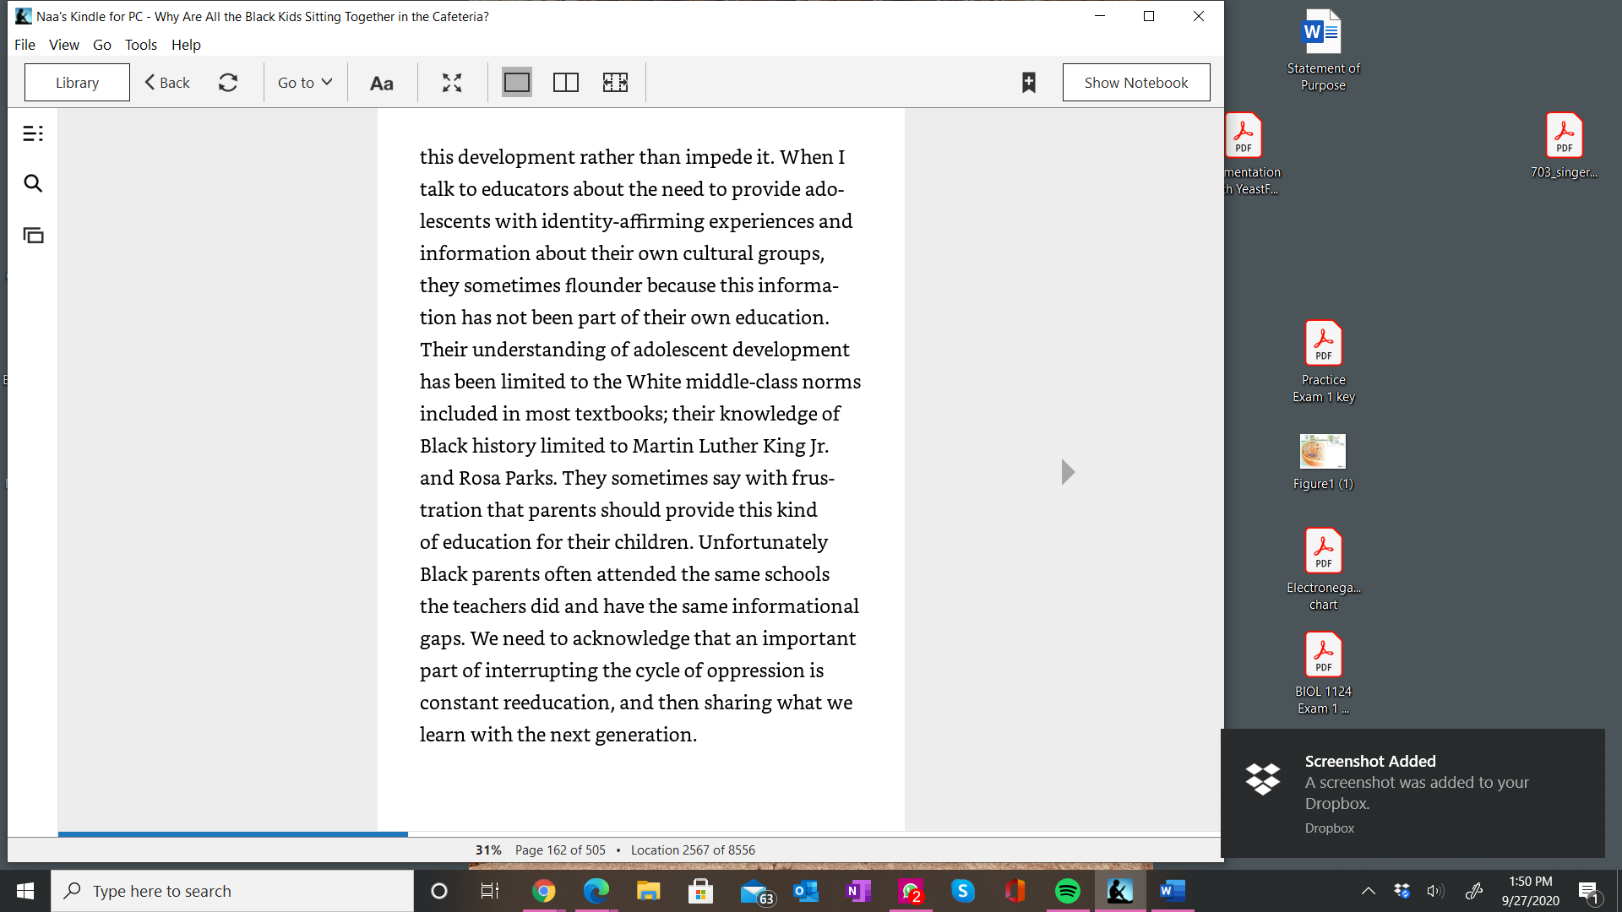Bookmark this page
This screenshot has width=1622, height=912.
(1028, 83)
